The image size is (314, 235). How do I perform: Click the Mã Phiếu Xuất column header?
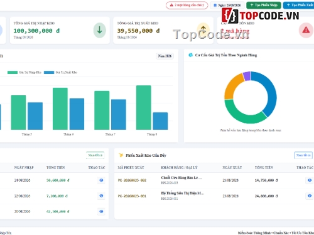tap(131, 167)
